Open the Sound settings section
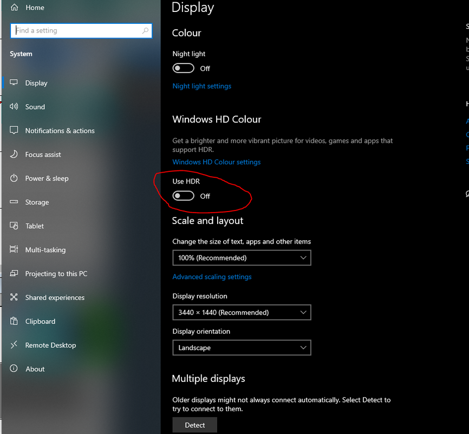 35,107
